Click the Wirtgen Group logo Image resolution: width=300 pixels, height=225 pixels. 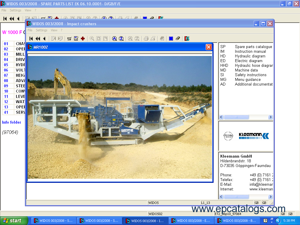[x=228, y=136]
